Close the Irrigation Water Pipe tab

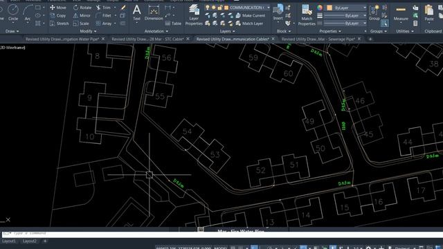click(103, 39)
